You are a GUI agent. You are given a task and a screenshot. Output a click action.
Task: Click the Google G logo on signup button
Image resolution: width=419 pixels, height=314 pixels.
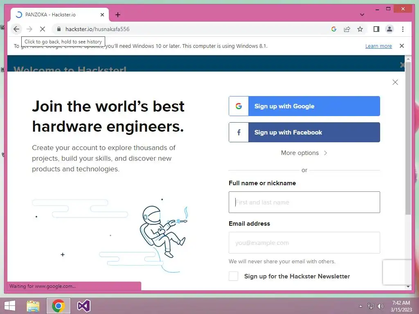[239, 106]
